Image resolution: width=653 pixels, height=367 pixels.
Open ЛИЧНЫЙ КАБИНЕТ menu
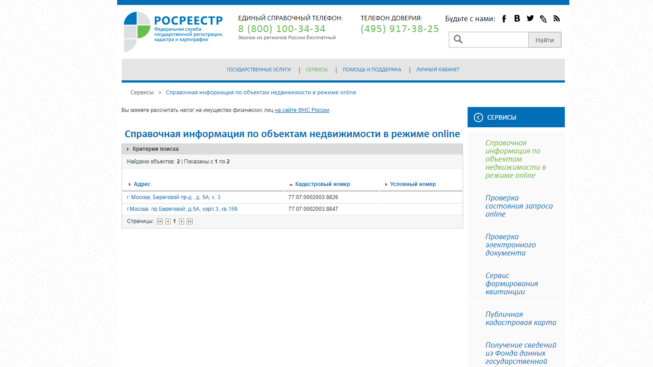[x=438, y=70]
